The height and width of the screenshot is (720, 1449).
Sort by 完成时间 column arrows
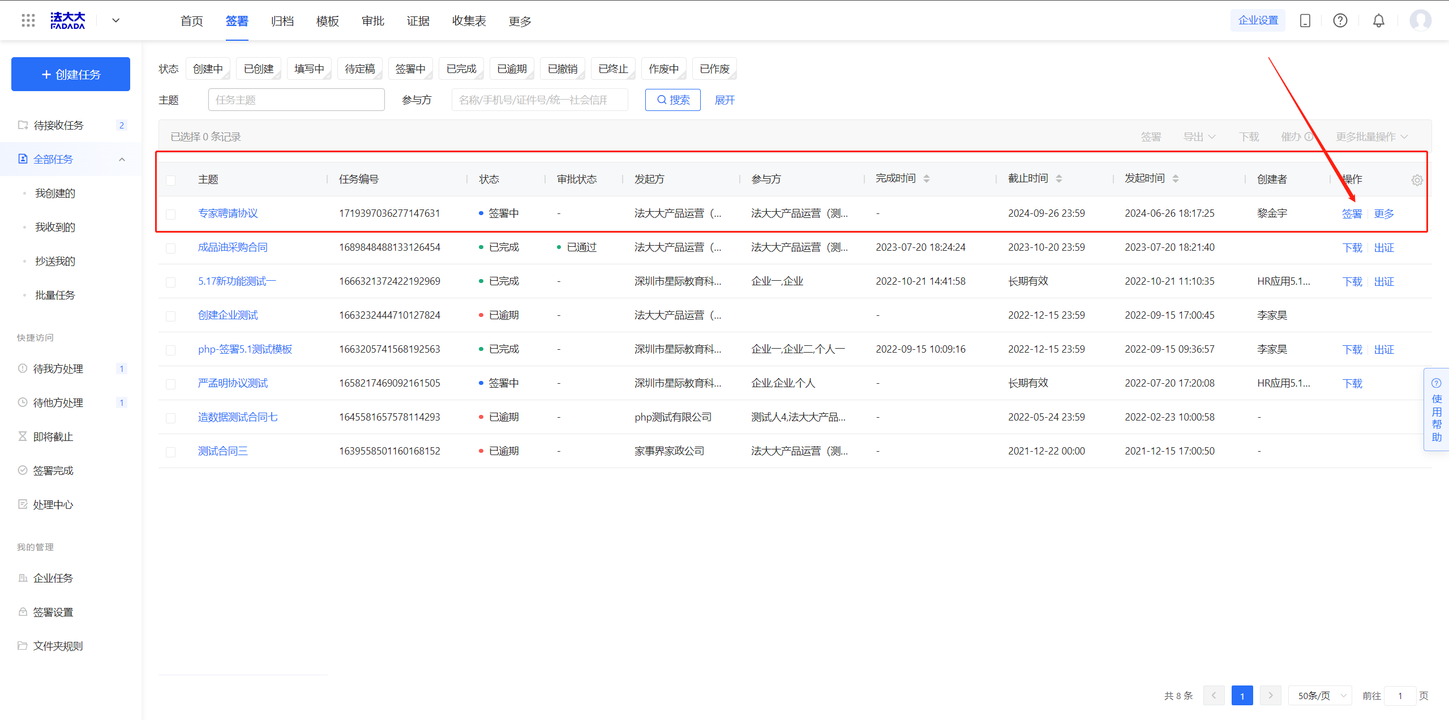coord(927,179)
